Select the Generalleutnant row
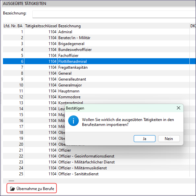Image resolution: width=196 pixels, height=196 pixels. click(x=96, y=79)
